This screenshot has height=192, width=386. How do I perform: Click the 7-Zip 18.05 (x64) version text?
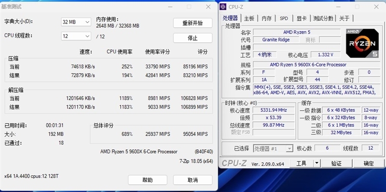point(196,161)
